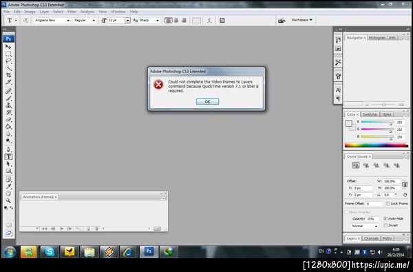413x272 pixels.
Task: Select the Eyedropper tool
Action: pyautogui.click(x=8, y=187)
